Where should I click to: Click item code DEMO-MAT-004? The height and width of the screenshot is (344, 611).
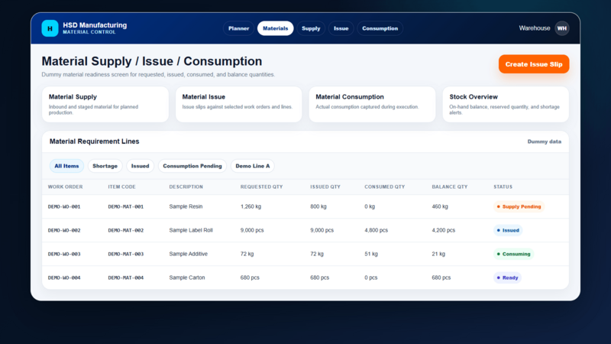(125, 277)
